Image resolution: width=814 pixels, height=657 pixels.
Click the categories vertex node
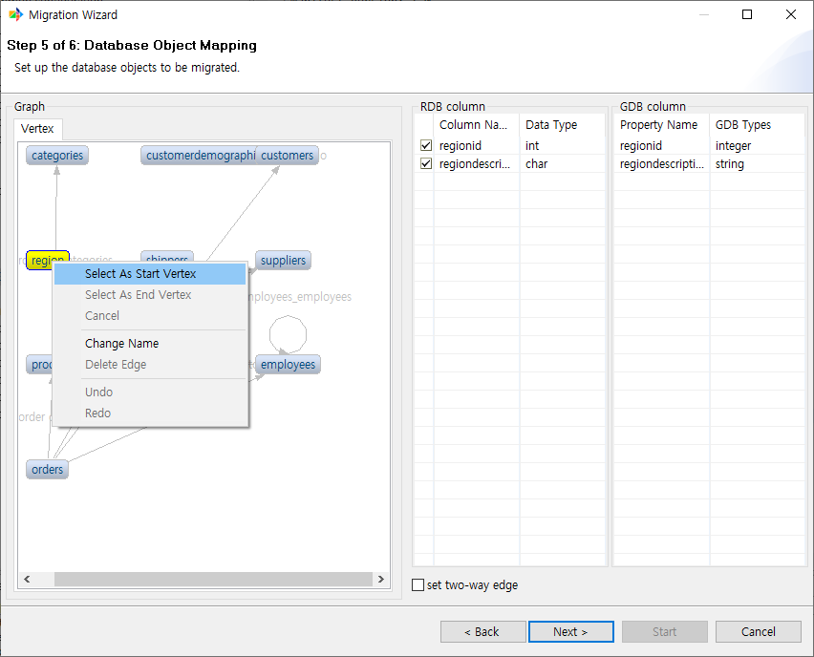[x=57, y=156]
